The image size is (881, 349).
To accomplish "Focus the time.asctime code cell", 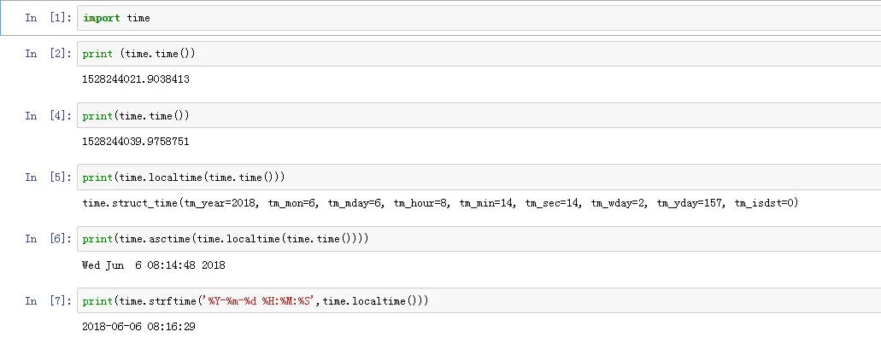I will (x=479, y=239).
